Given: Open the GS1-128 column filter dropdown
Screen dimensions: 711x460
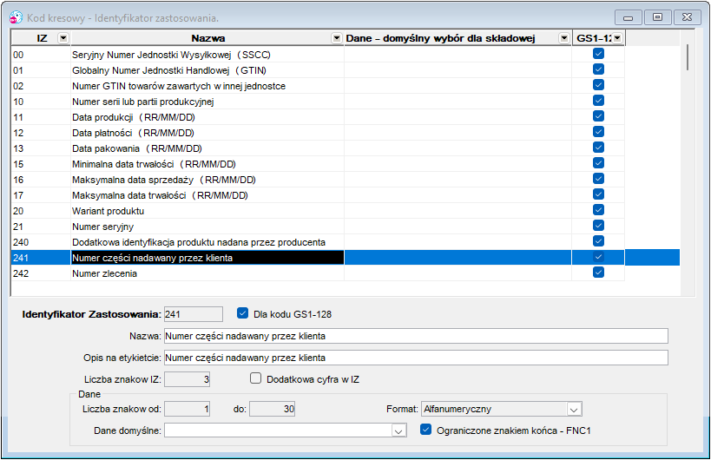Looking at the screenshot, I should tap(617, 38).
